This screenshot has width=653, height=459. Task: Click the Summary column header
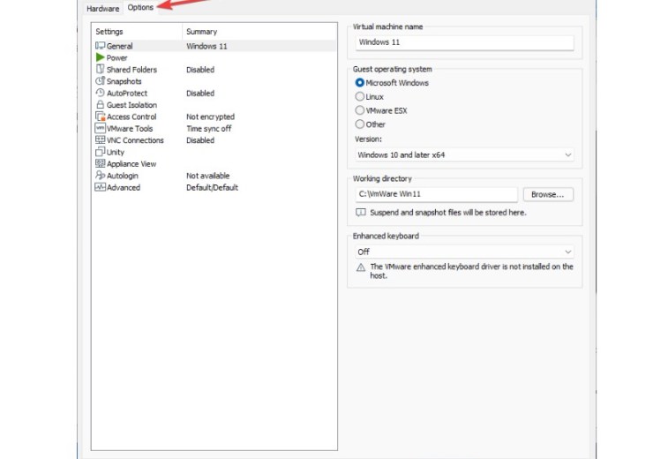(201, 31)
